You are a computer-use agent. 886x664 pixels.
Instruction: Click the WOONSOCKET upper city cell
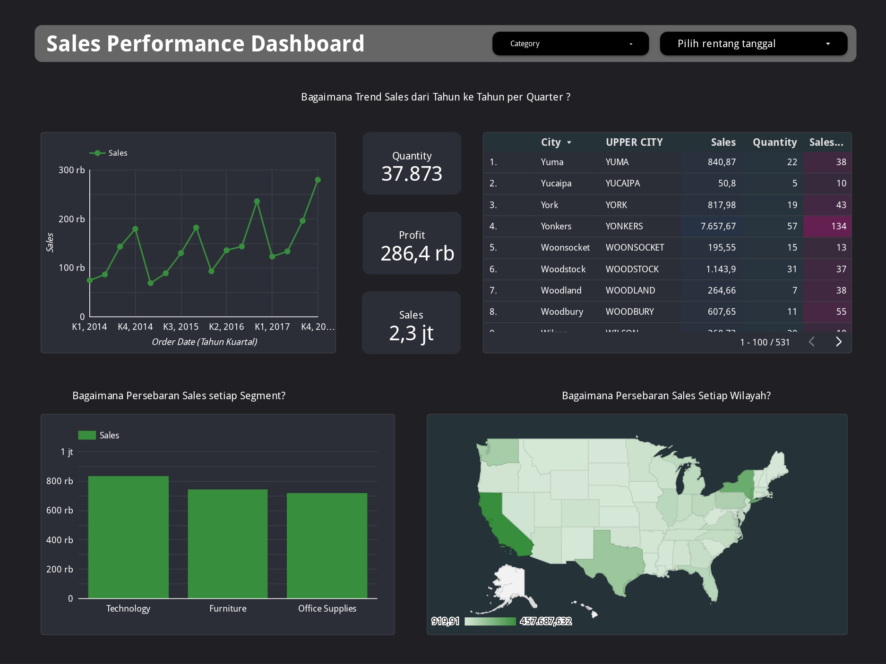(x=635, y=247)
